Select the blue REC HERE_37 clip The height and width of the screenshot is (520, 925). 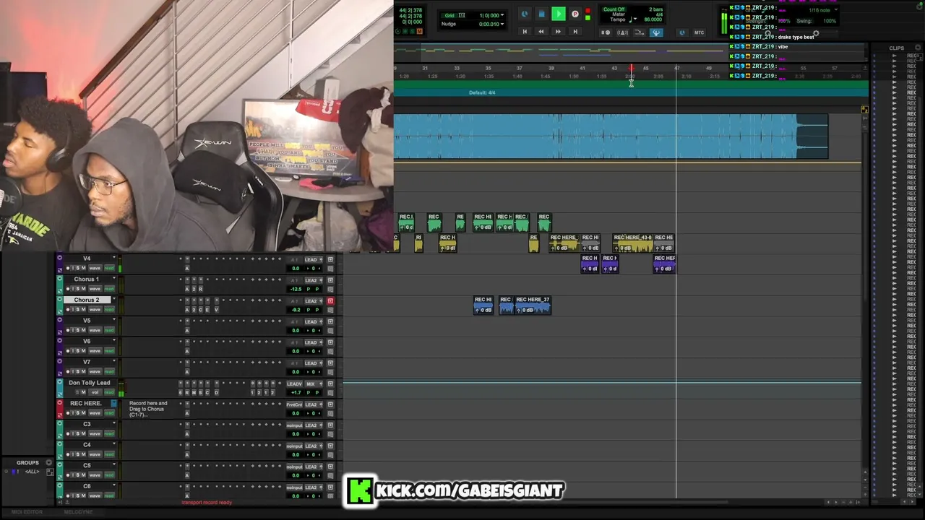pos(533,305)
